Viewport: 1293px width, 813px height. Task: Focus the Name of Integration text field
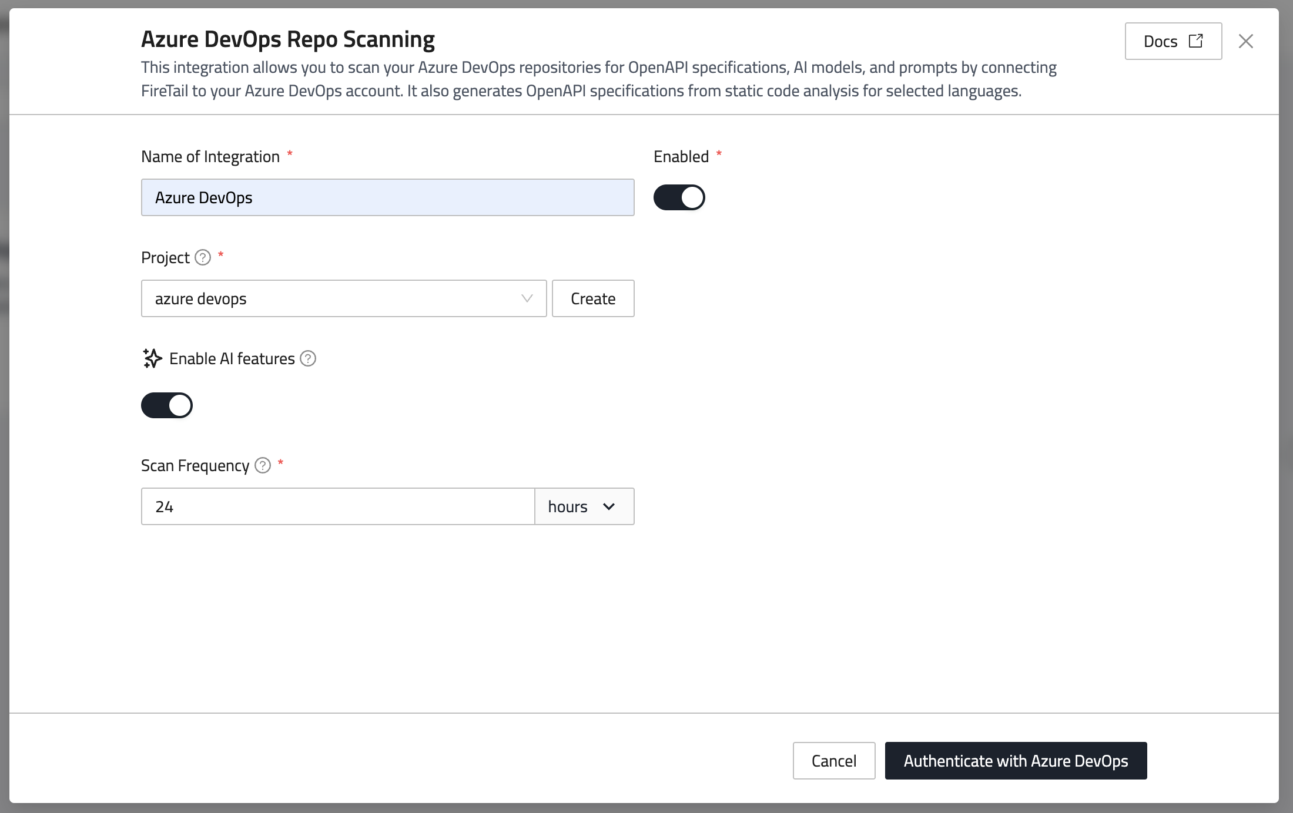[387, 197]
